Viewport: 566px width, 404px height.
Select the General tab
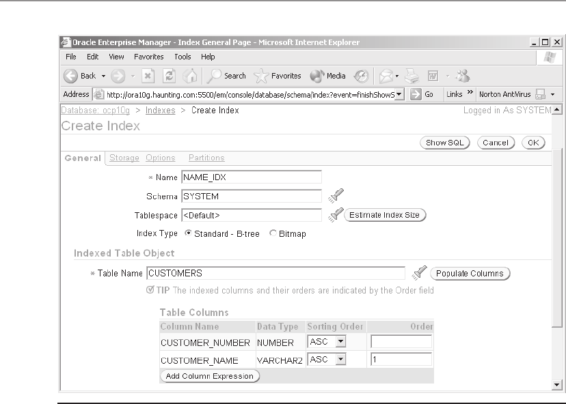pyautogui.click(x=83, y=158)
